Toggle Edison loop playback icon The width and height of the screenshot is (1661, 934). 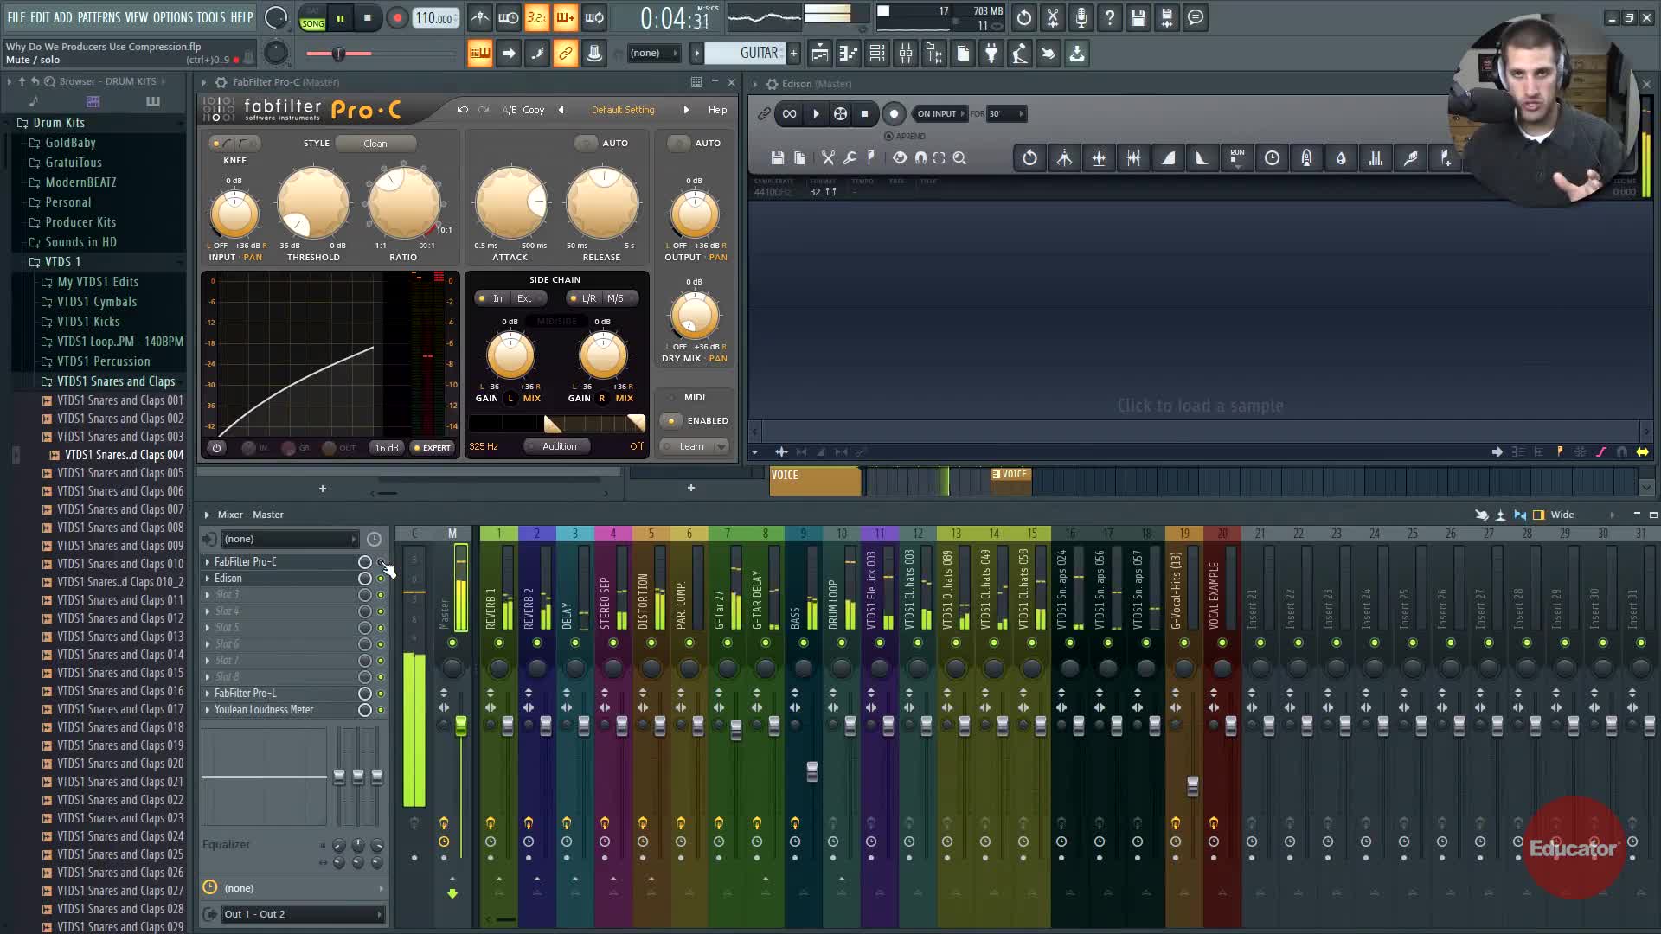coord(789,113)
